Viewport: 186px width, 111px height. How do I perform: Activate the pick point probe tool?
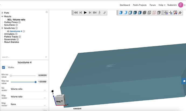point(166,13)
